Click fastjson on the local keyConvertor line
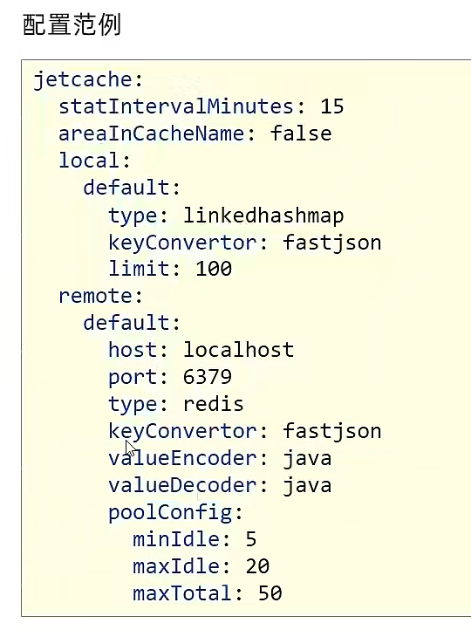This screenshot has width=471, height=630. point(332,243)
